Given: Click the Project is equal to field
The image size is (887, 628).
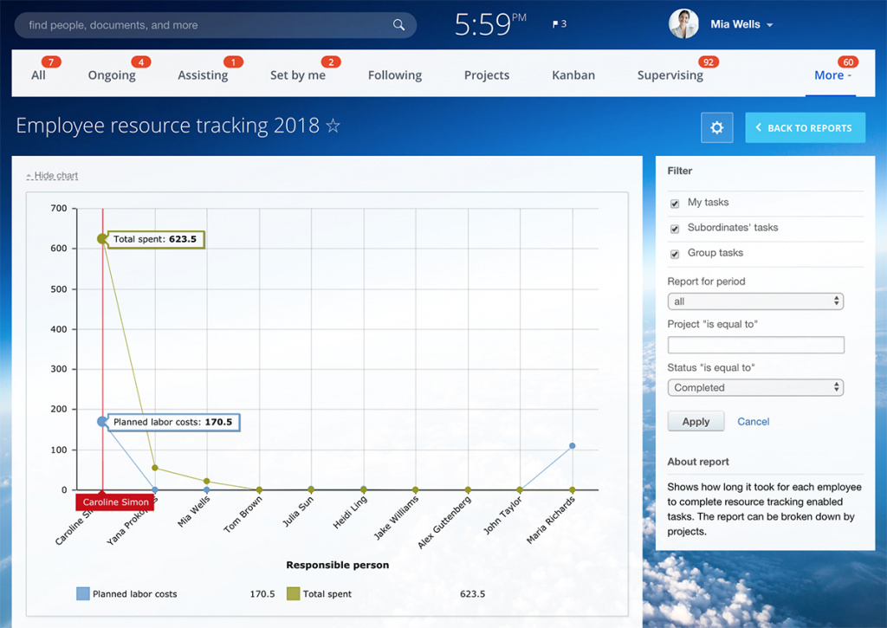Looking at the screenshot, I should (755, 345).
